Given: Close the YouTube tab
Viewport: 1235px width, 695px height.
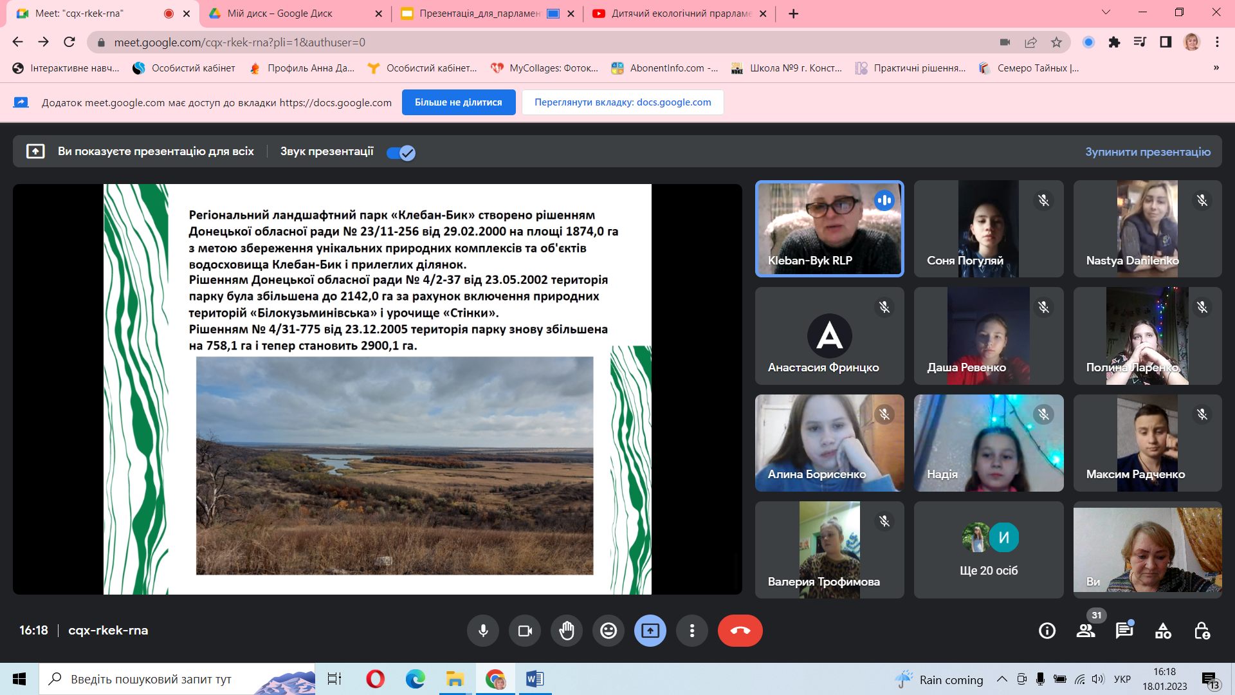Looking at the screenshot, I should coord(763,14).
